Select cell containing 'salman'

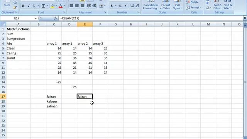(54, 106)
